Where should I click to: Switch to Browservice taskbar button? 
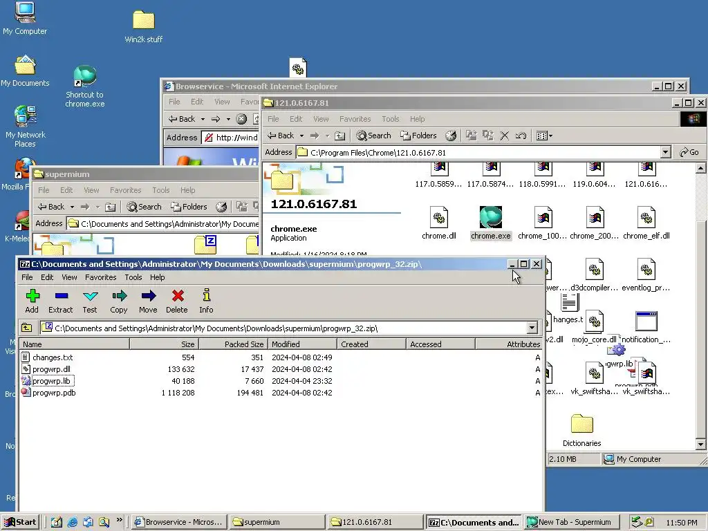(x=179, y=522)
